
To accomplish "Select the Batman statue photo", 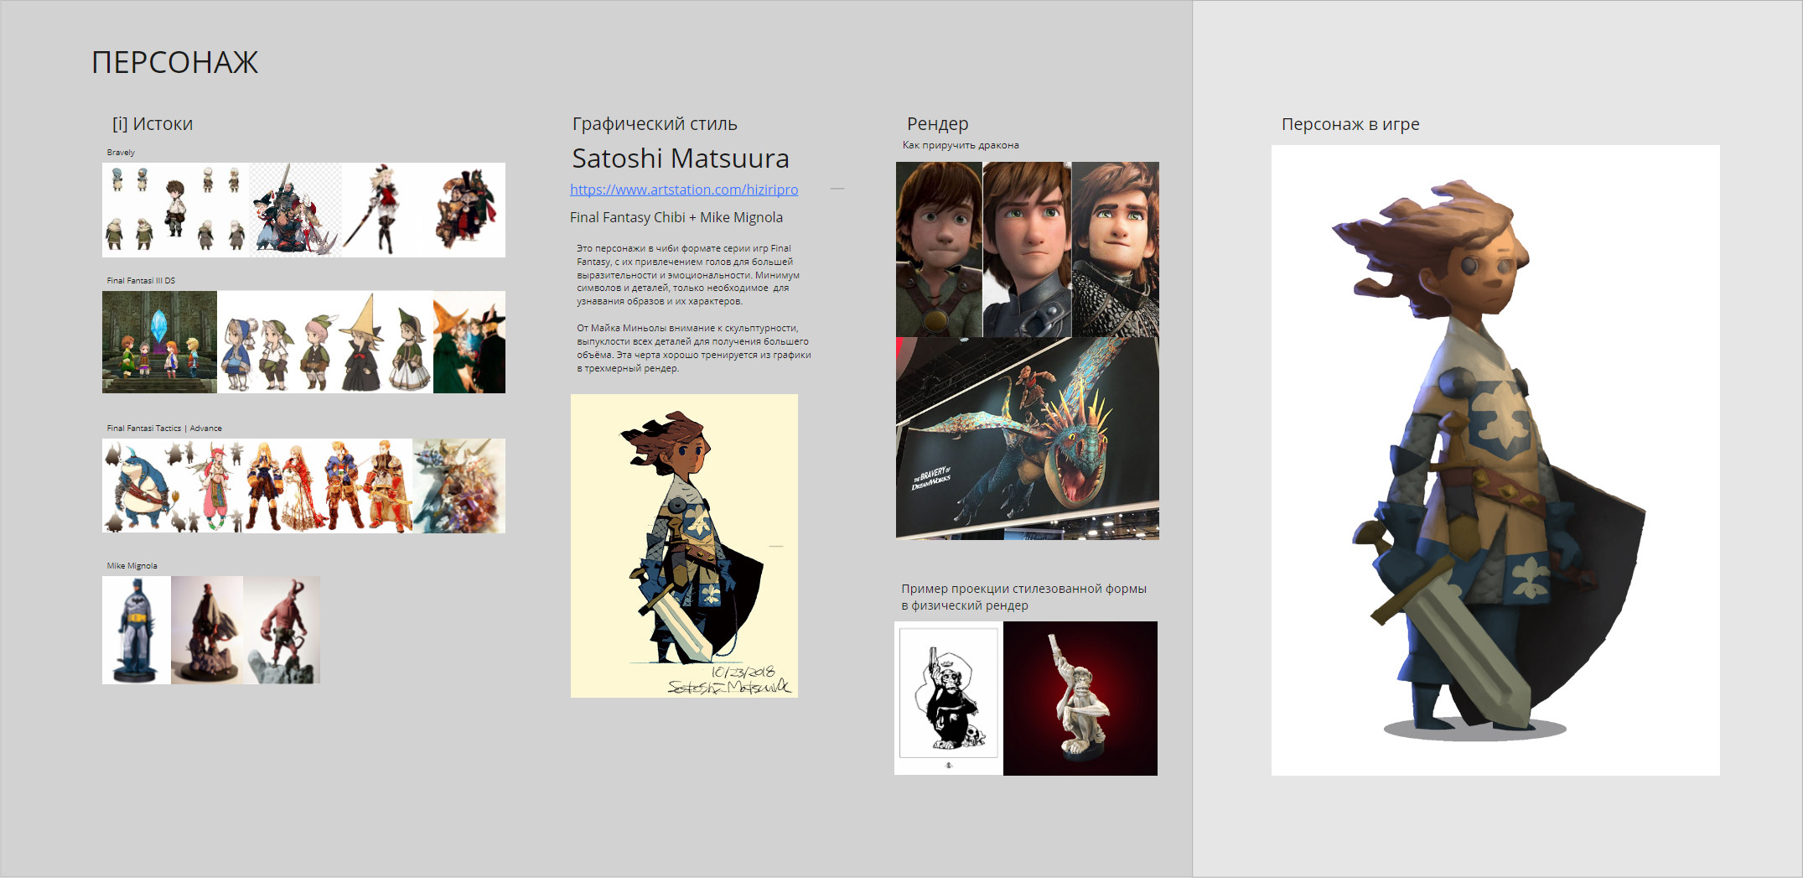I will click(x=137, y=630).
